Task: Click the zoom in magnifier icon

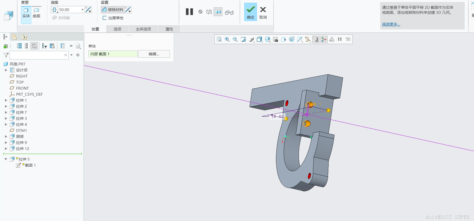Action: 227,39
